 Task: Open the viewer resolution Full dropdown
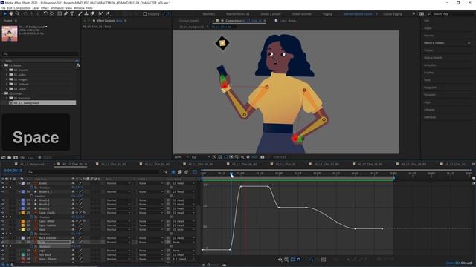[200, 157]
